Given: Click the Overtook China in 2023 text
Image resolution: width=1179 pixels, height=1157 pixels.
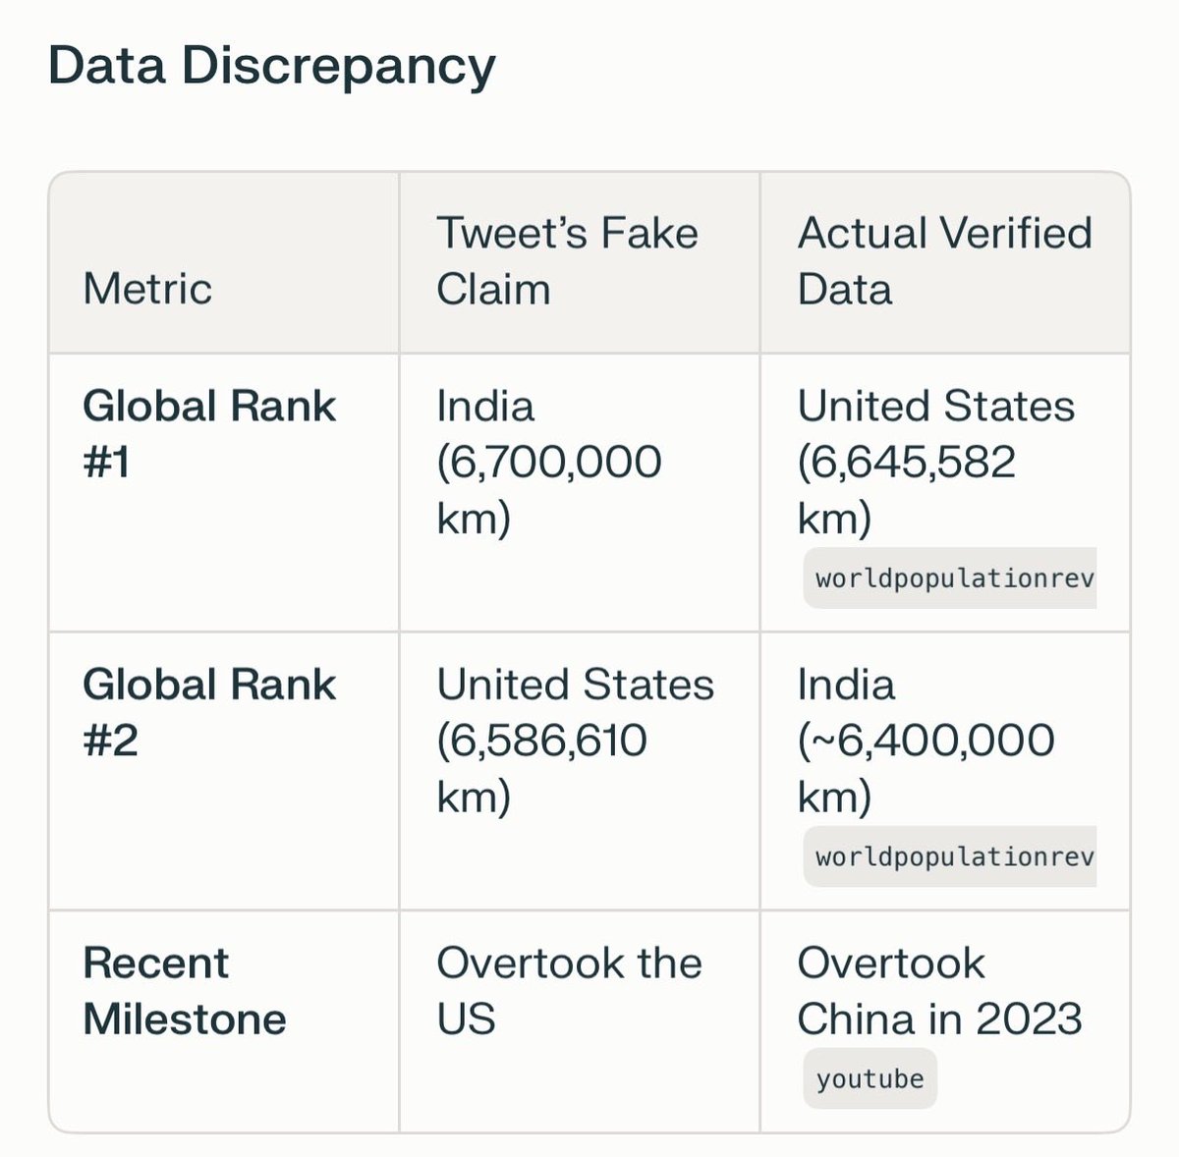Looking at the screenshot, I should 940,990.
